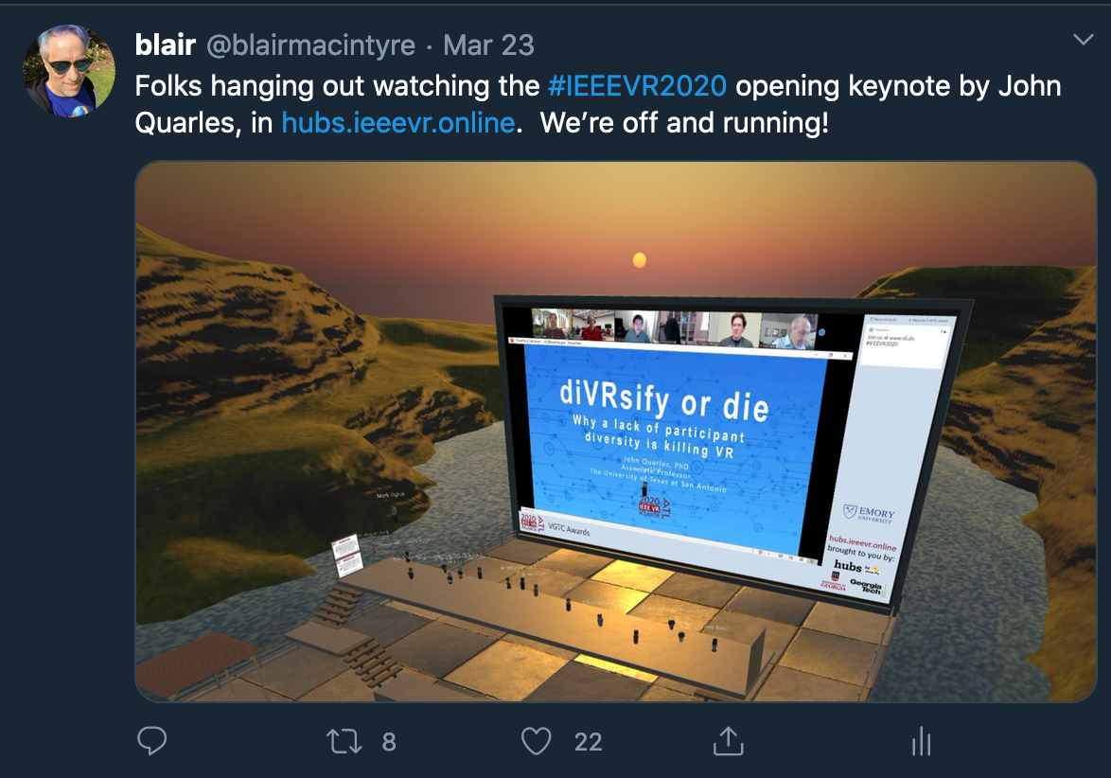
Task: View tweet activity bar chart icon
Action: pyautogui.click(x=921, y=741)
